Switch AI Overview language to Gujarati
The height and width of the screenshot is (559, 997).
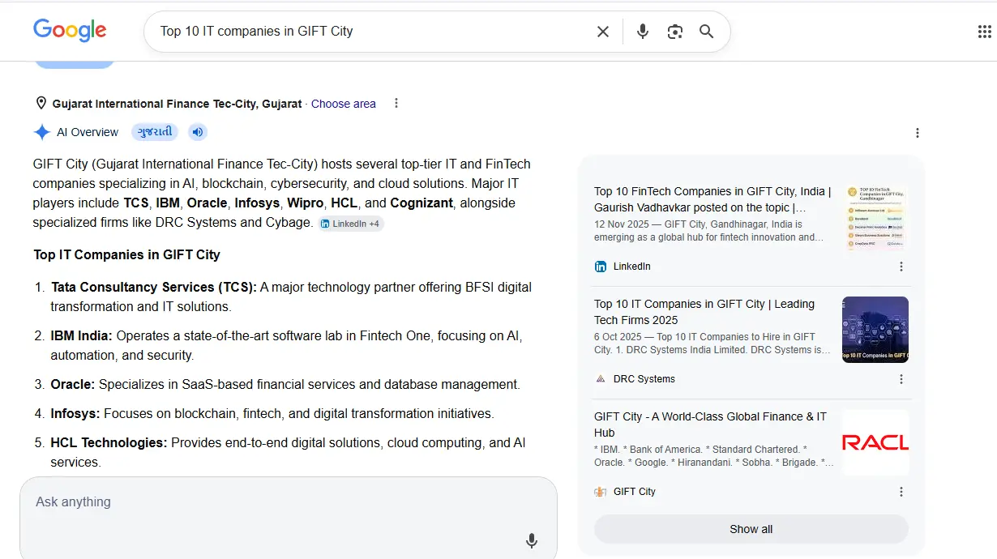154,132
